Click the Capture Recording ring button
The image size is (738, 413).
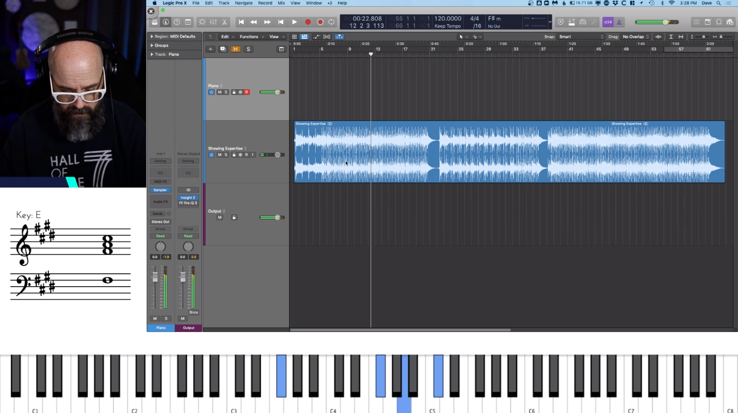click(320, 22)
